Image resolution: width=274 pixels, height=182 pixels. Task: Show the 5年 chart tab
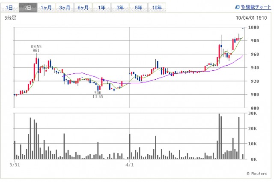pos(139,8)
